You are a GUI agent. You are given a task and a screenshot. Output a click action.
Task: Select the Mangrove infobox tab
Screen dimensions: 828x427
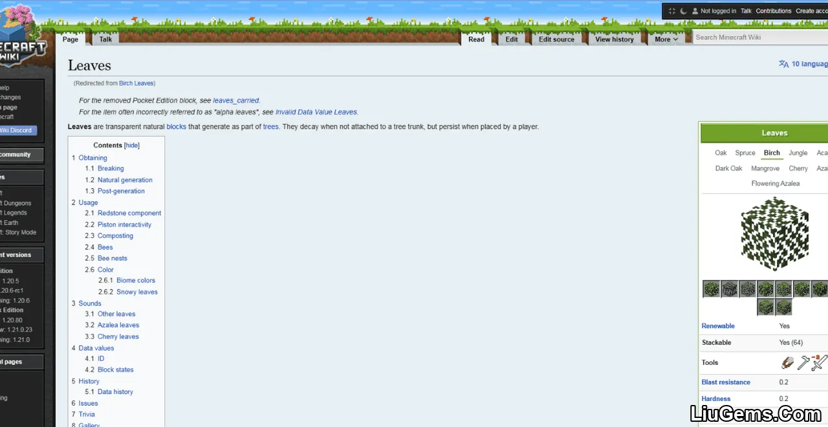(765, 169)
